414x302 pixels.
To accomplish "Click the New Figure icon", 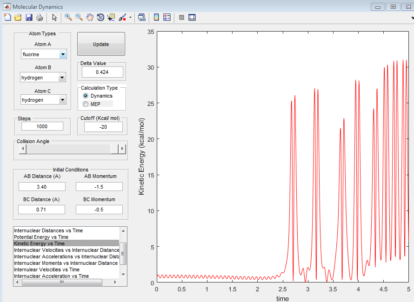I will pos(7,17).
